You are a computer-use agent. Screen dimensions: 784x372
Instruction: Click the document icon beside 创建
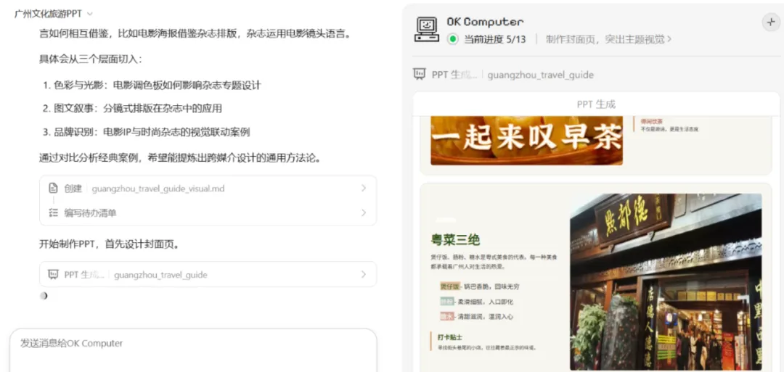[53, 189]
